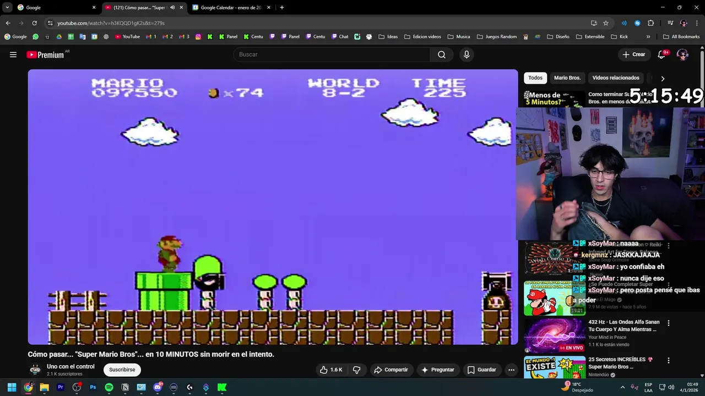
Task: Click the YouTube Premium logo
Action: tap(45, 54)
